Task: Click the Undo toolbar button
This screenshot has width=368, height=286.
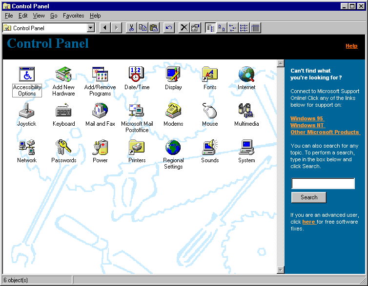Action: pyautogui.click(x=169, y=28)
